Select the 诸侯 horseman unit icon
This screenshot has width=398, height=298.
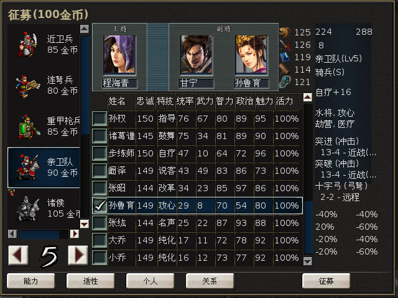click(x=28, y=209)
